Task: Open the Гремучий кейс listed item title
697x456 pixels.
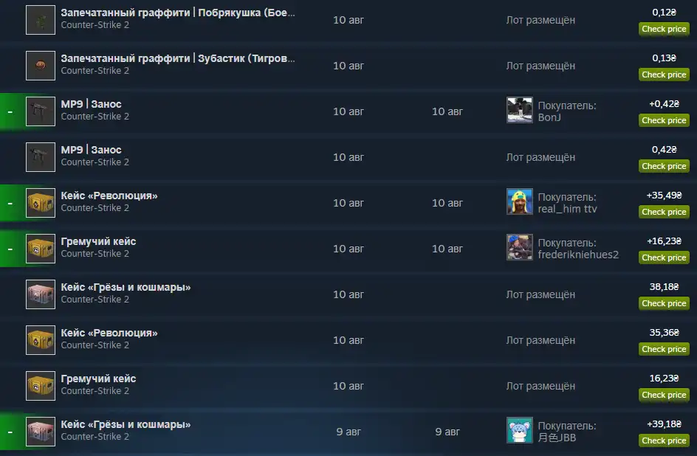Action: [98, 379]
